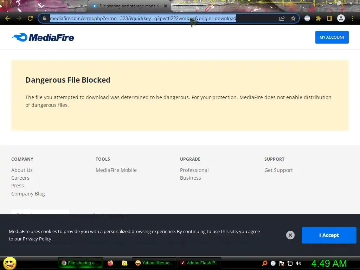
Task: Open MediaFire Mobile tools link
Action: point(116,170)
